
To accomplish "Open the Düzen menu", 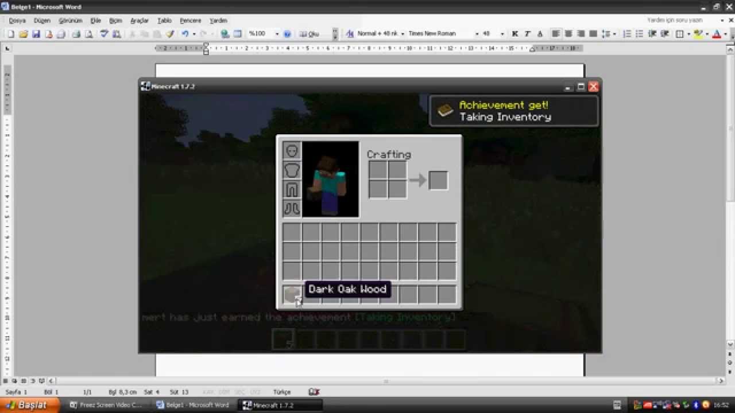I will [42, 21].
